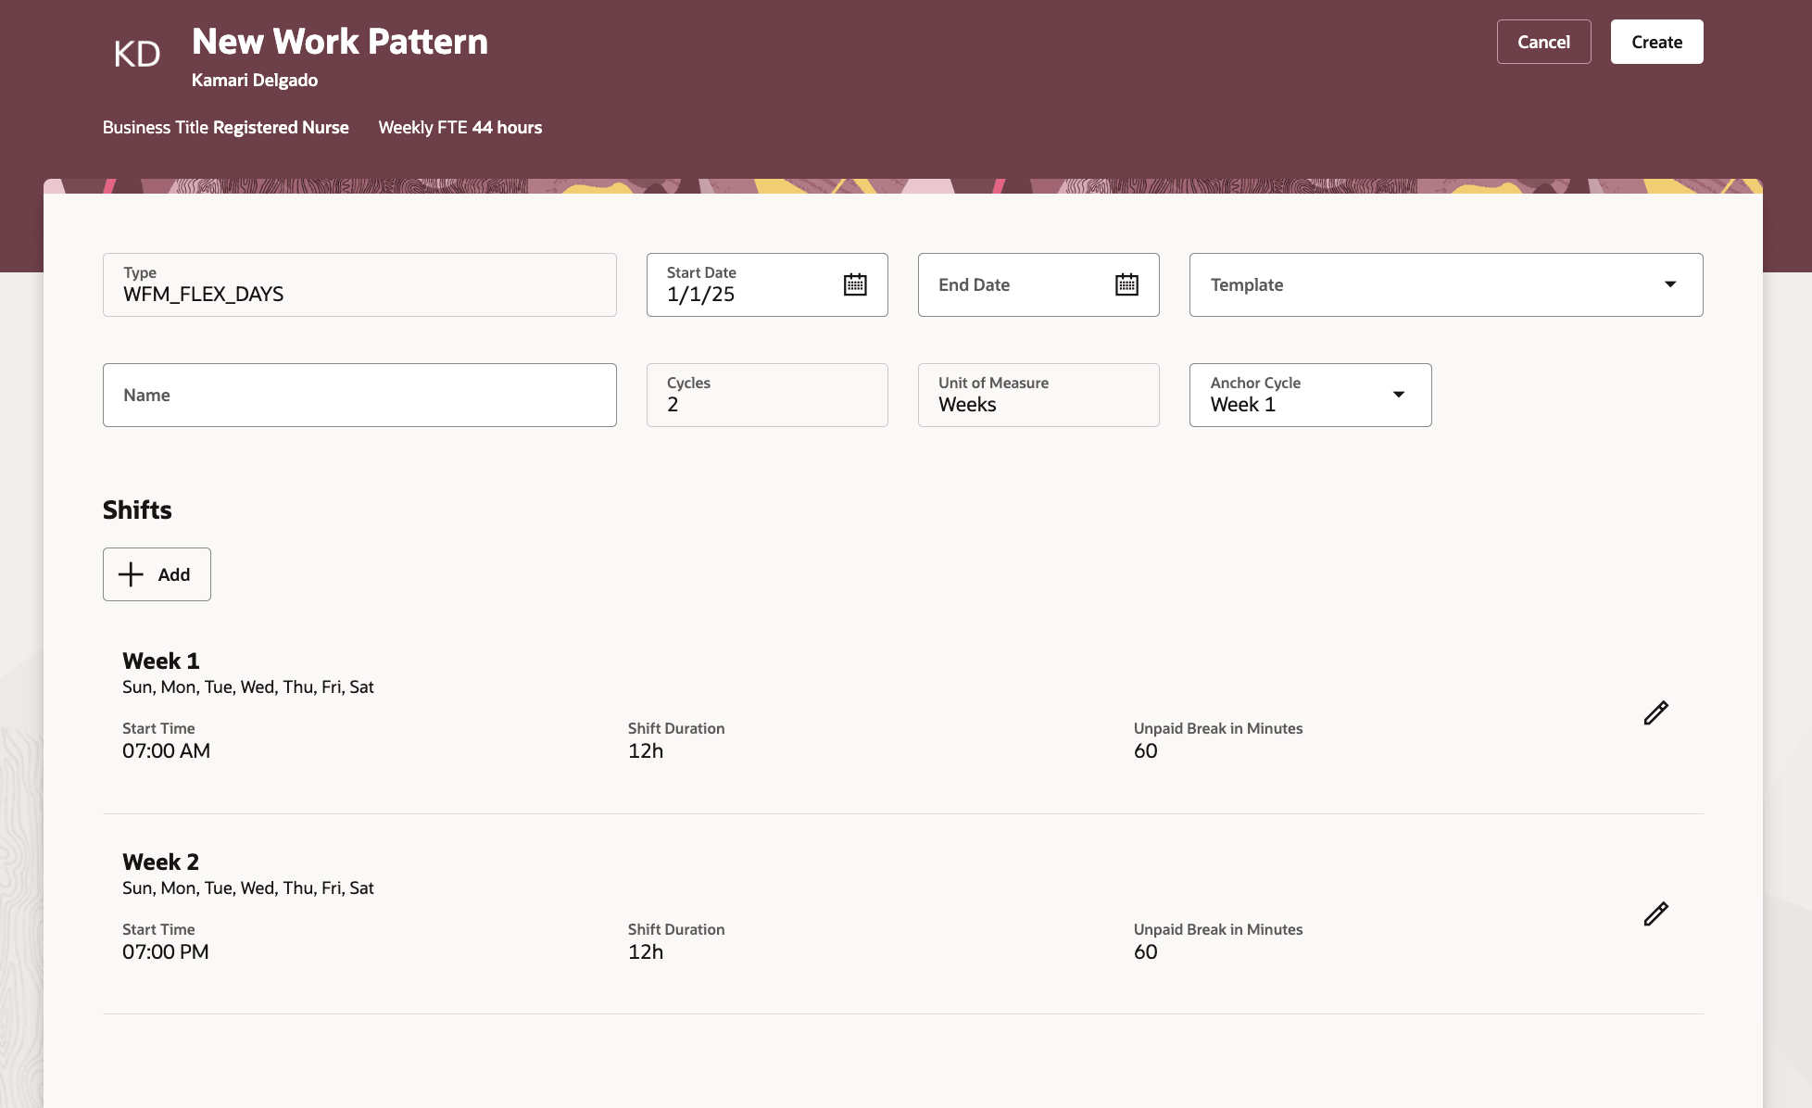Click the Start Date field
This screenshot has width=1812, height=1108.
point(741,285)
